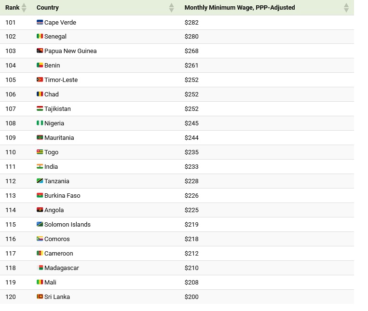Sort by Monthly Minimum Wage arrows

coord(346,8)
